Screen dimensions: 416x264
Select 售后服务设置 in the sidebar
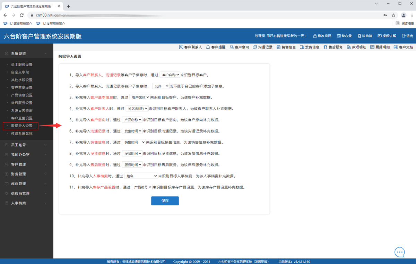22,103
